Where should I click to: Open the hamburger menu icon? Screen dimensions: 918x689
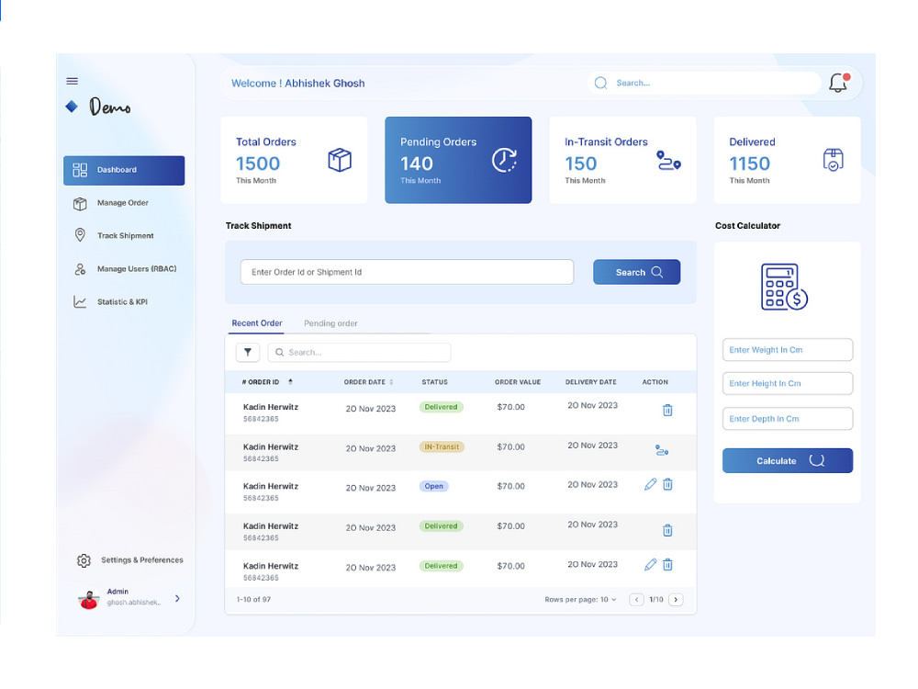(72, 81)
